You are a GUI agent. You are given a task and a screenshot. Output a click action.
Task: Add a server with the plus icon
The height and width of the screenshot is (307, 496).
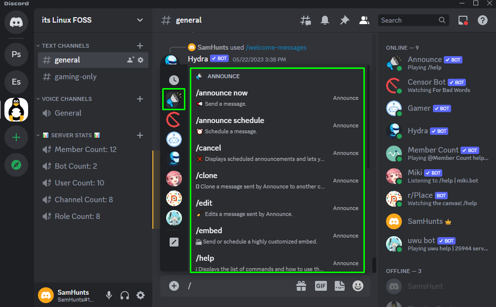pyautogui.click(x=16, y=138)
